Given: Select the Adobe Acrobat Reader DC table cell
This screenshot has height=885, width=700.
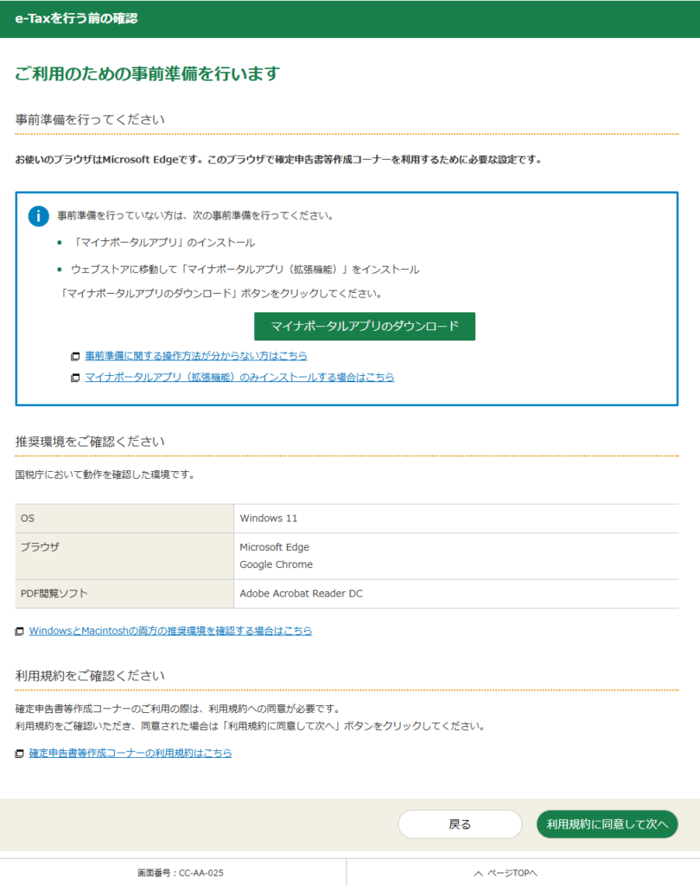Looking at the screenshot, I should pyautogui.click(x=301, y=595).
